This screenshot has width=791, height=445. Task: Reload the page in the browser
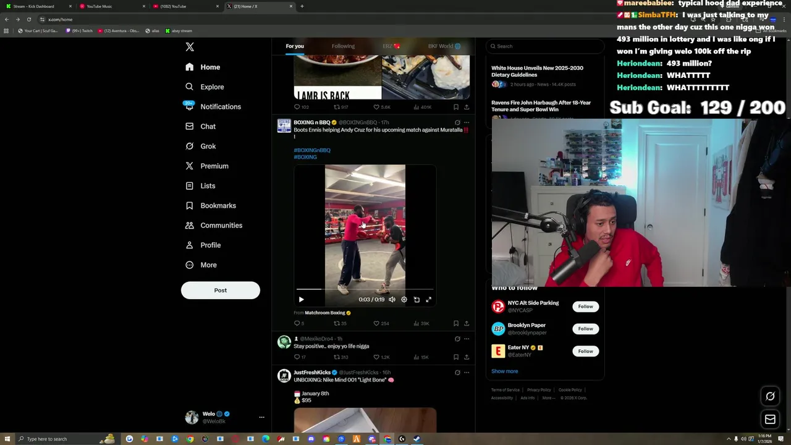[x=28, y=19]
